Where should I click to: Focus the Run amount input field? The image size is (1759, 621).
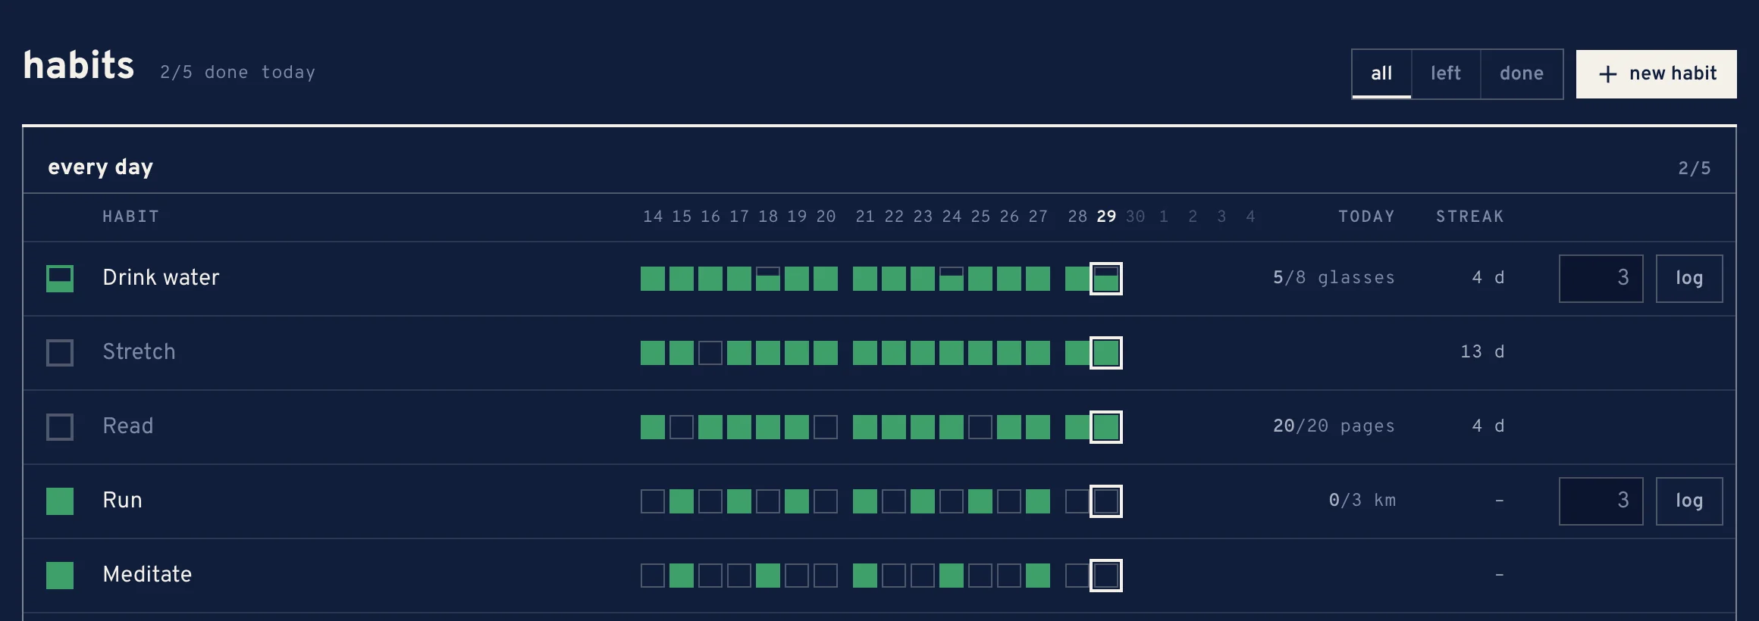1601,501
